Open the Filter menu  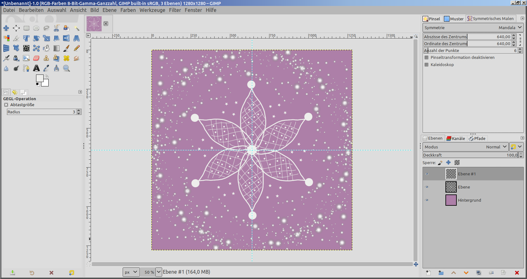[175, 10]
